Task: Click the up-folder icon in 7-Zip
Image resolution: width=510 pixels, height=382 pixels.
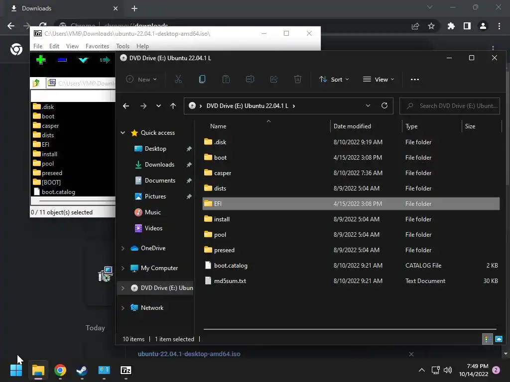Action: 36,83
